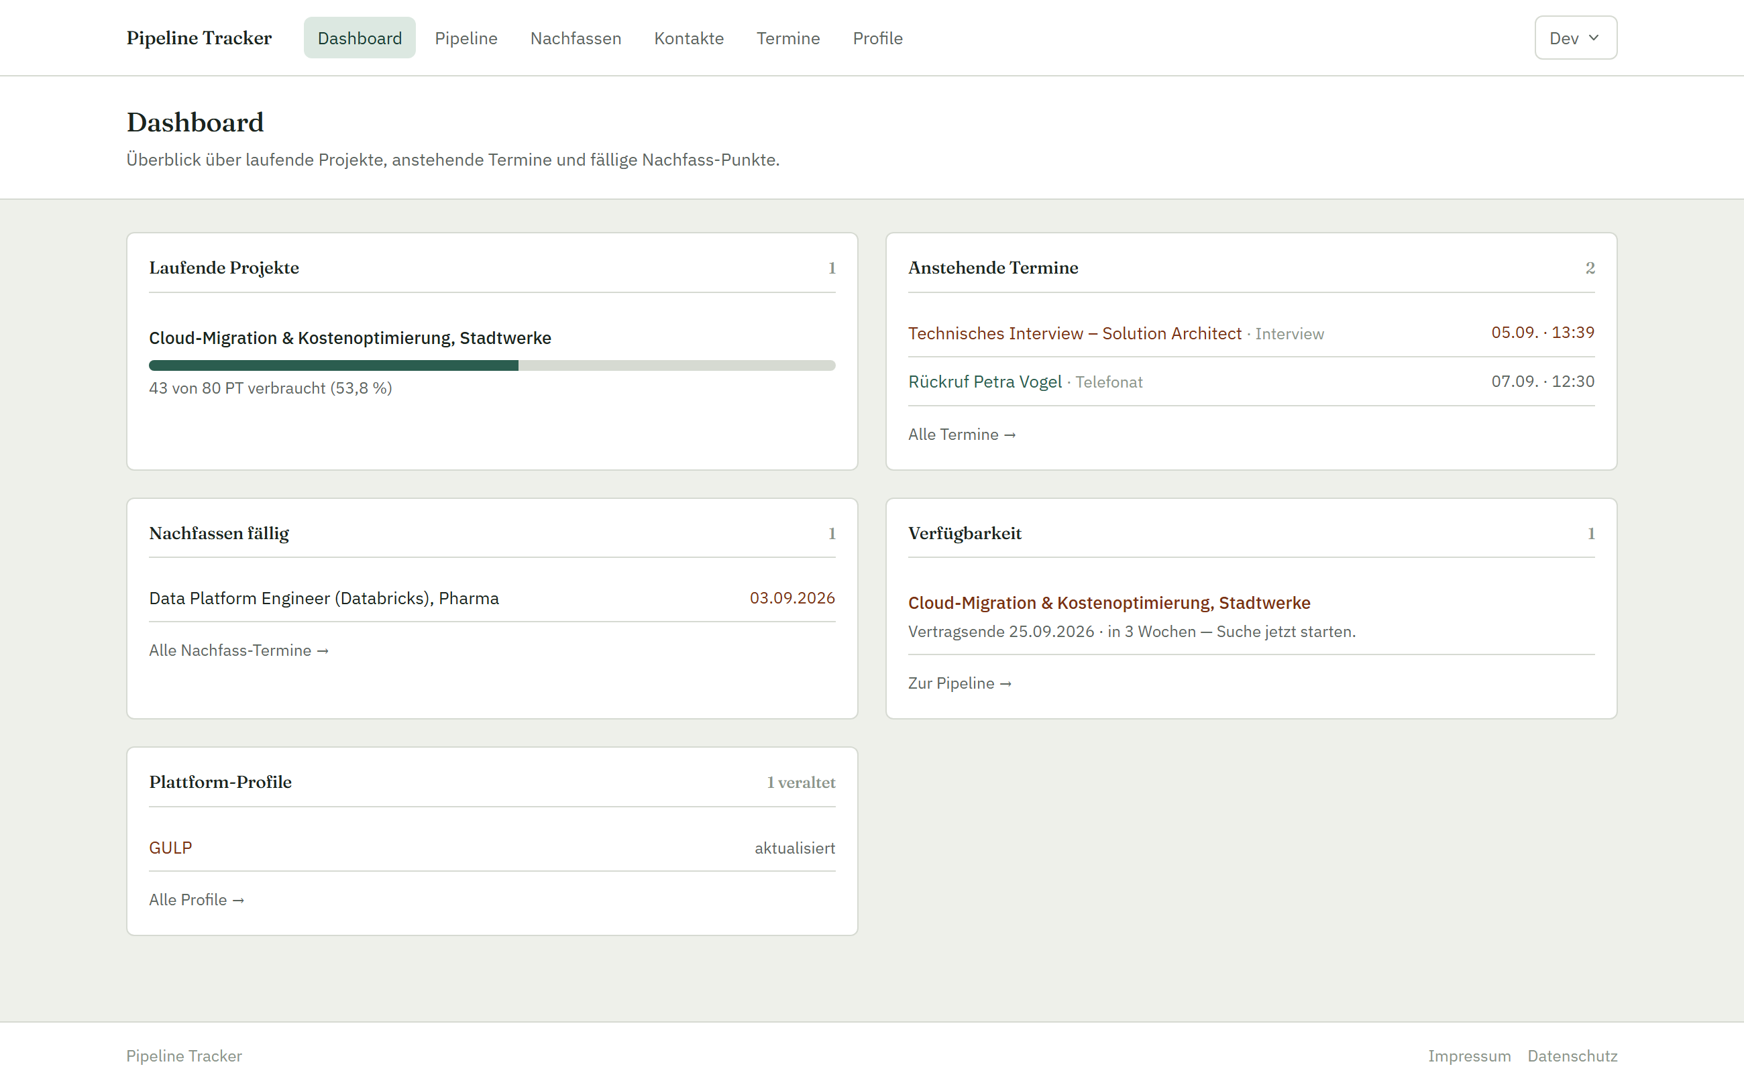Follow the Alle Nachfass-Termine link
This screenshot has height=1089, width=1744.
238,650
